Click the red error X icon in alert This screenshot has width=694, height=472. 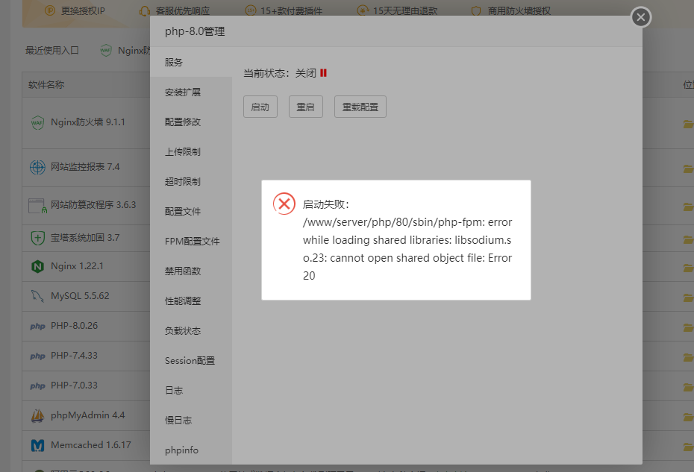tap(284, 204)
